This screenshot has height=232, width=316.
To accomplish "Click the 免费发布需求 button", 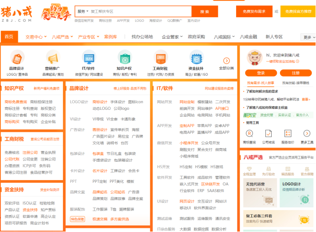I will [x=254, y=11].
